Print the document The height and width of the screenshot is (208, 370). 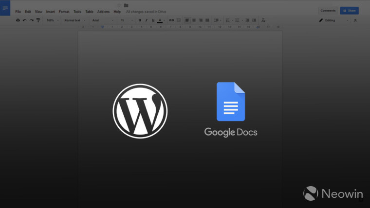tap(18, 20)
